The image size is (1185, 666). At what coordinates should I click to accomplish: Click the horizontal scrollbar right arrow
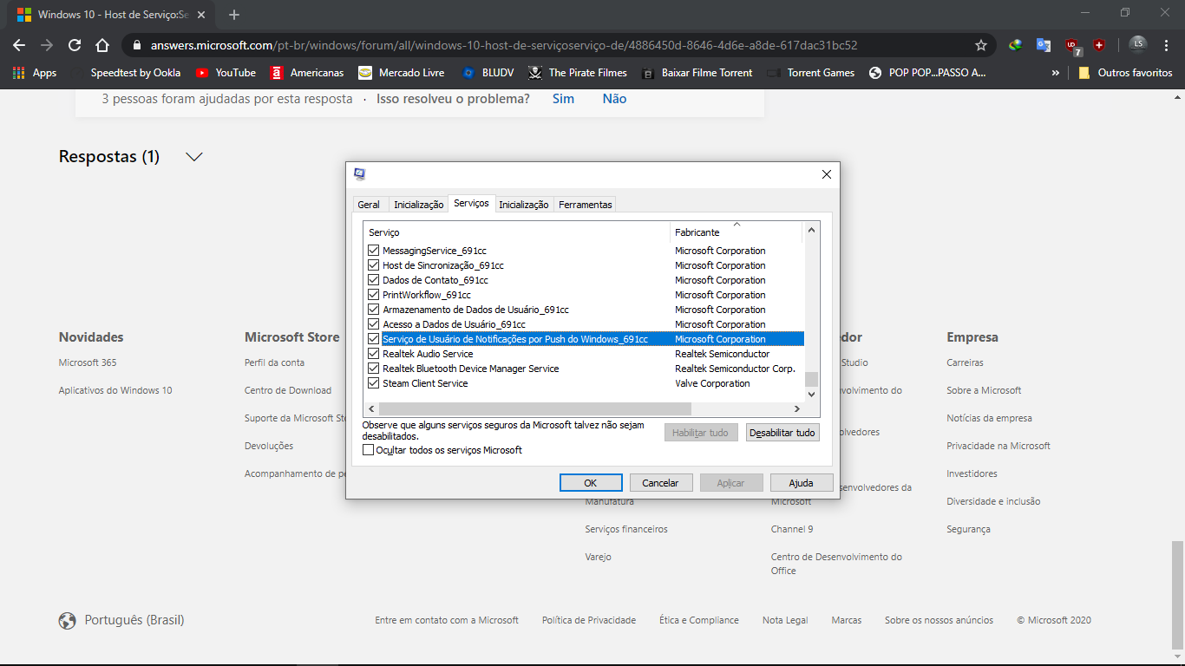[x=797, y=408]
